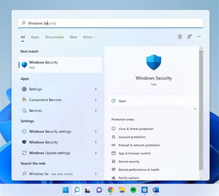Viewport: 219px width, 196px height.
Task: Click the preview pane vertical scrollbar
Action: tap(201, 110)
